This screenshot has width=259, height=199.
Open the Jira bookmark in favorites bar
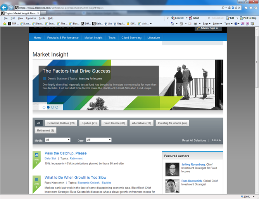pyautogui.click(x=108, y=24)
